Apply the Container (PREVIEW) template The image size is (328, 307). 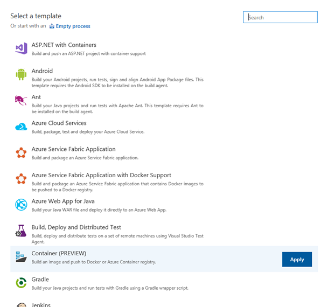pos(297,259)
